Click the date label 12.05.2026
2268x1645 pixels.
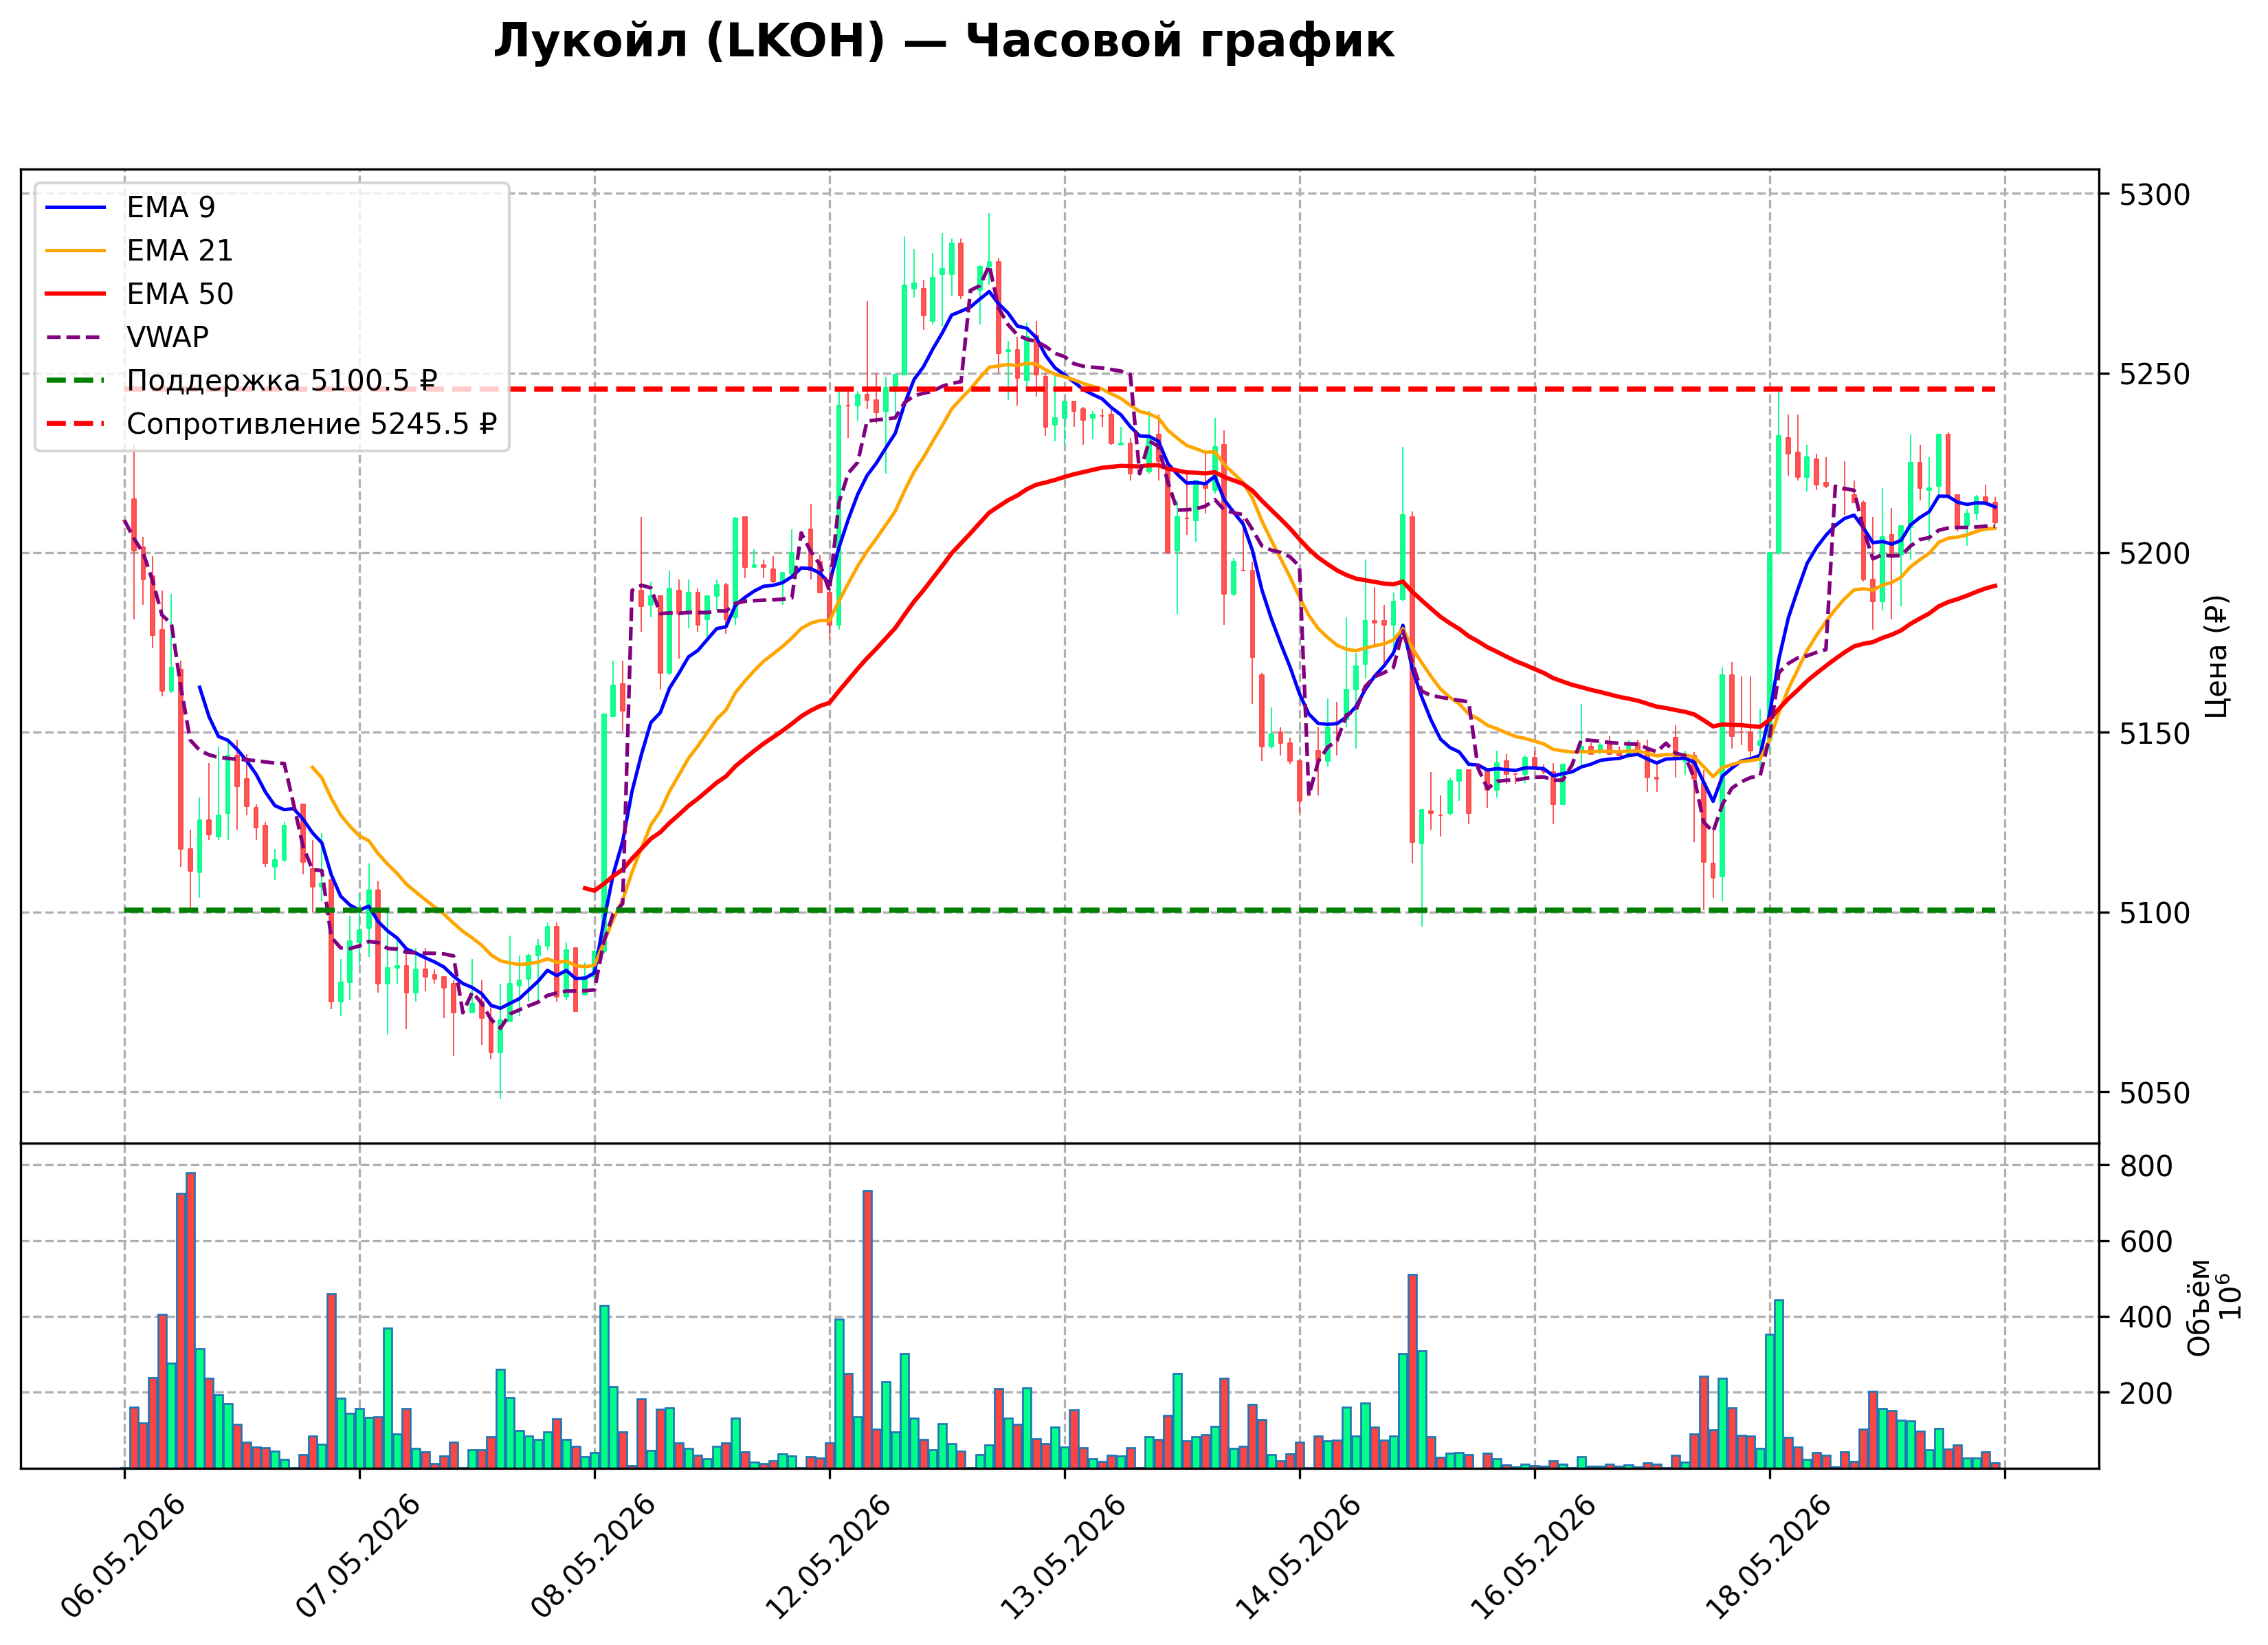coord(828,1557)
